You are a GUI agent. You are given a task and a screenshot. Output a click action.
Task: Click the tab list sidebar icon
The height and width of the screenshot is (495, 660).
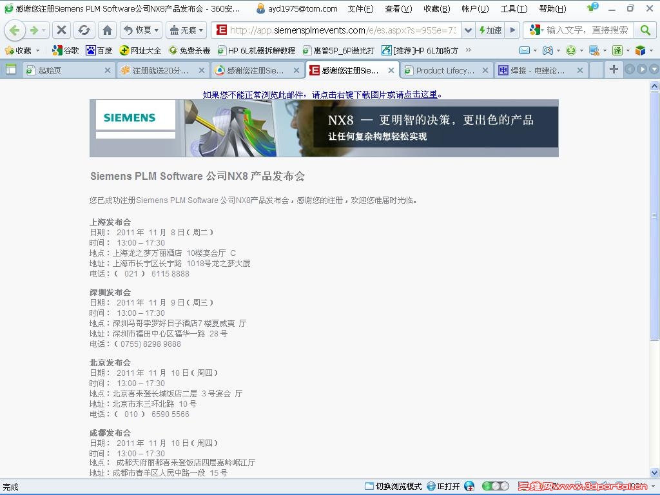click(11, 70)
